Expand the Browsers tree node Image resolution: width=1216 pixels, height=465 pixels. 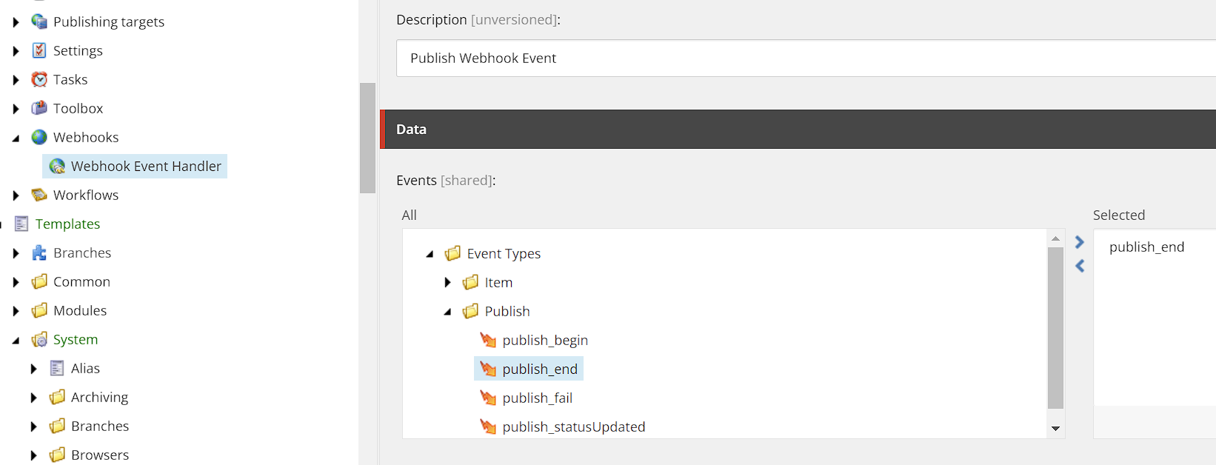click(33, 455)
